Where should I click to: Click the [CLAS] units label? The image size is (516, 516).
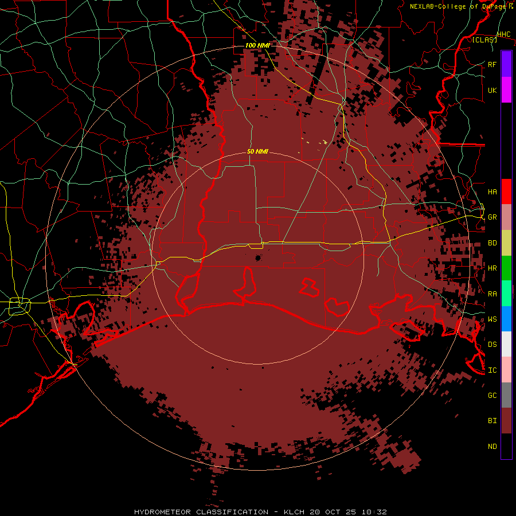[x=484, y=40]
